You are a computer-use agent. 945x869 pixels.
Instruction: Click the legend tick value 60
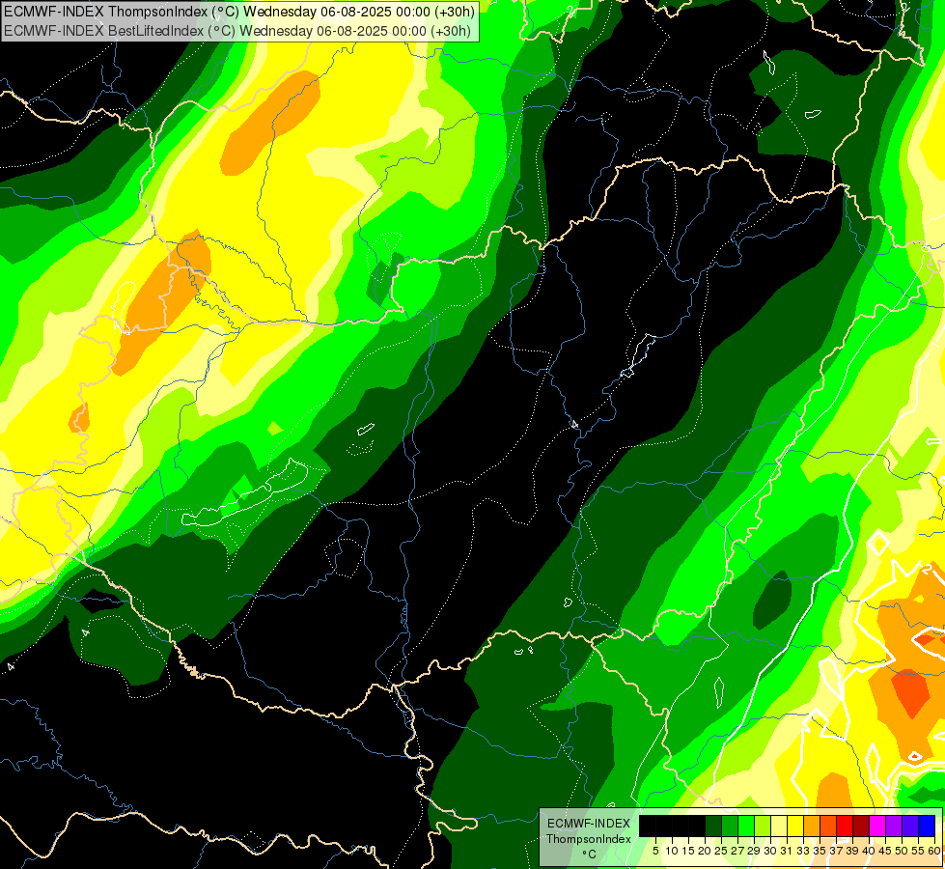tap(934, 851)
